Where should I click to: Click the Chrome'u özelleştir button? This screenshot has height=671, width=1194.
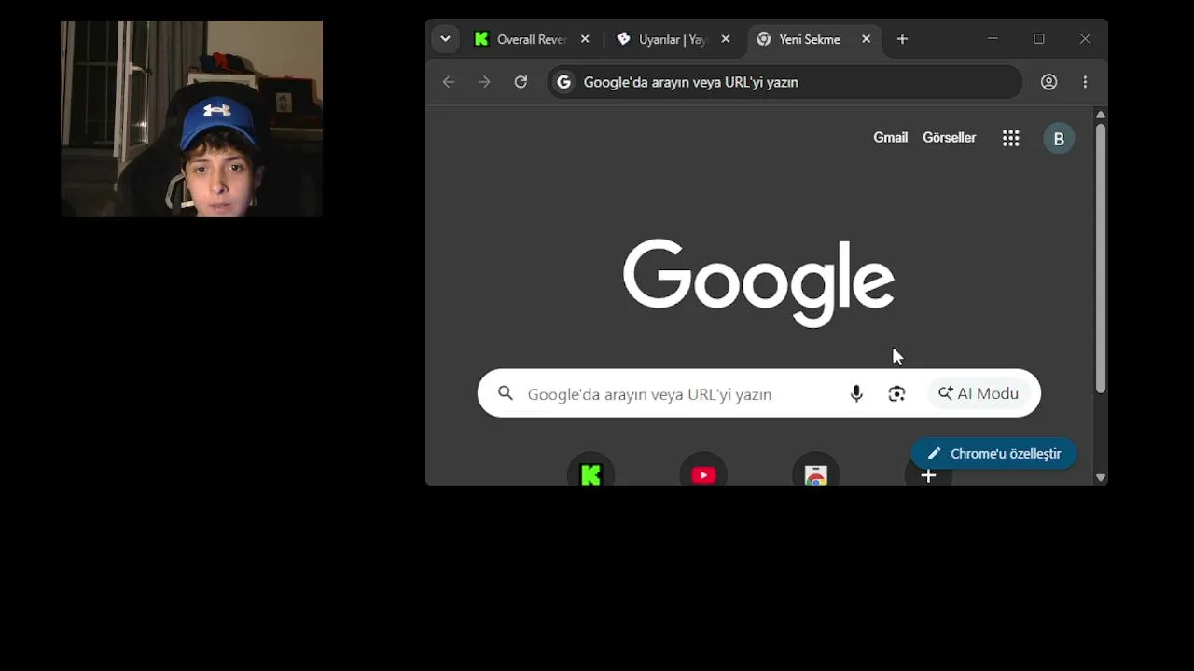(993, 454)
